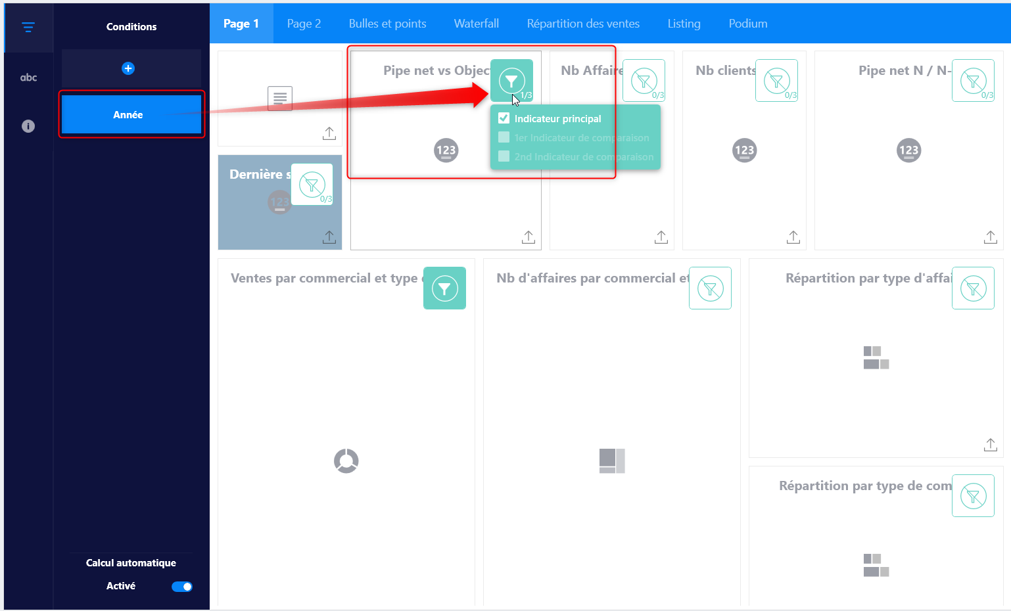Toggle the Calcul automatique Activé switch
Image resolution: width=1011 pixels, height=611 pixels.
click(x=182, y=587)
